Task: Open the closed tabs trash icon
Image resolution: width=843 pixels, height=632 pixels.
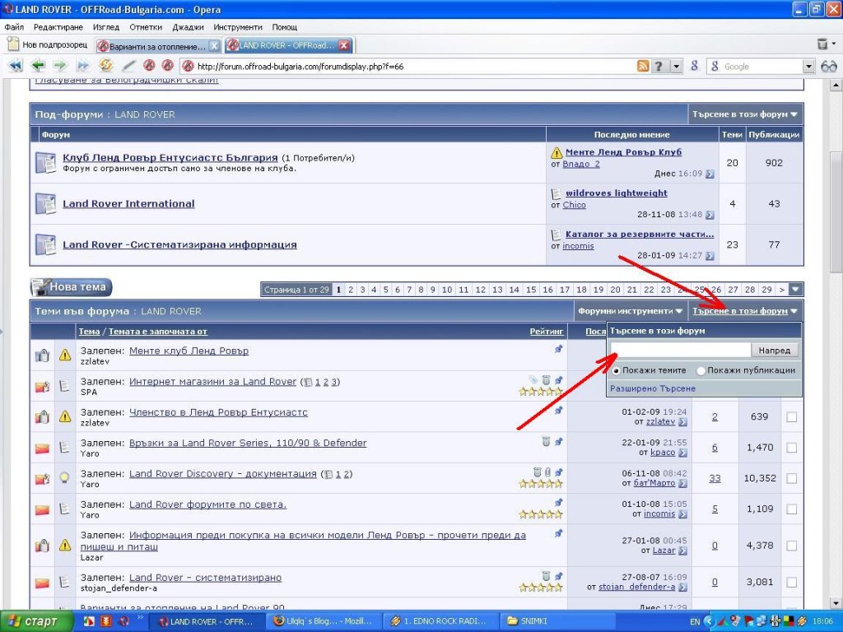Action: click(822, 44)
